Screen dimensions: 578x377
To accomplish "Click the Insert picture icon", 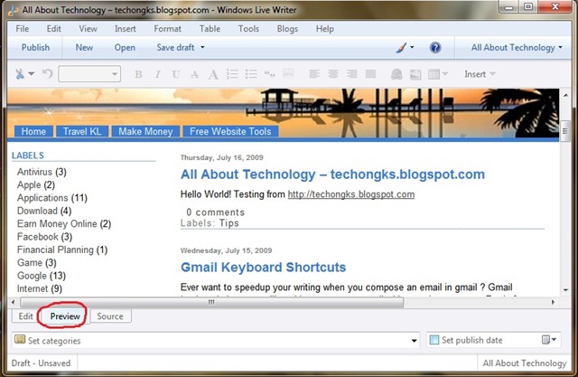I will (x=415, y=74).
